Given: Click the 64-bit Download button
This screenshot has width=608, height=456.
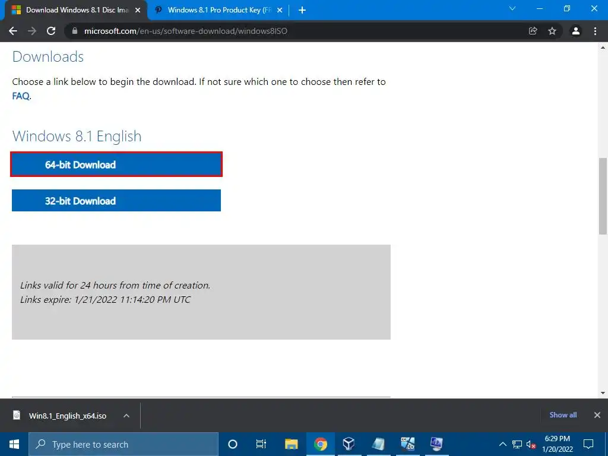Looking at the screenshot, I should point(116,164).
